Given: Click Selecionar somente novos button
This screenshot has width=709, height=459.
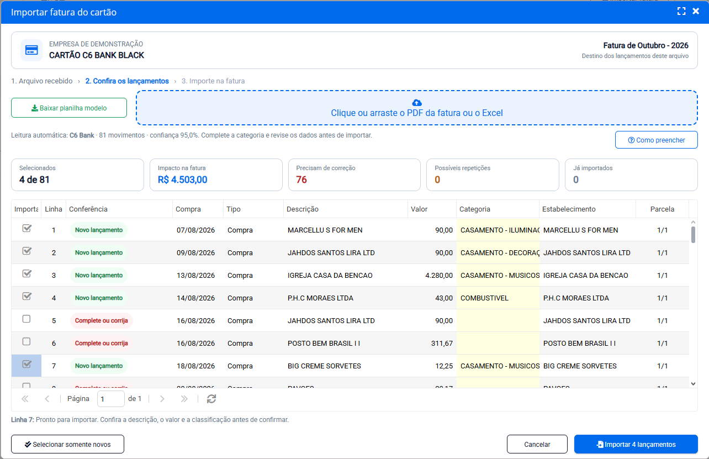Looking at the screenshot, I should click(x=67, y=444).
